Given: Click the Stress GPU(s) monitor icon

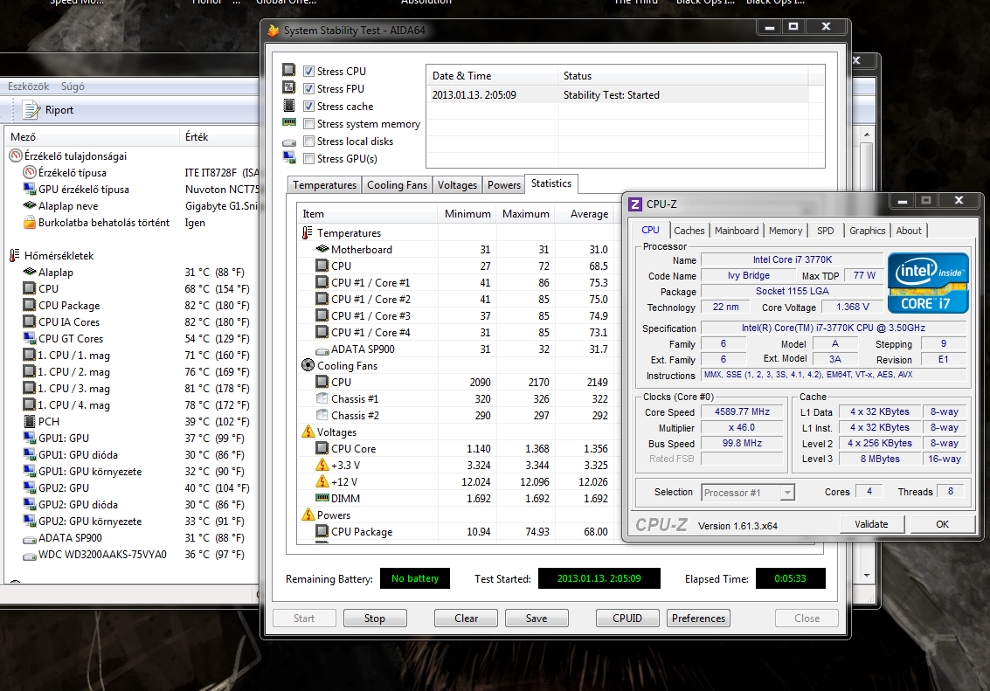Looking at the screenshot, I should tap(289, 157).
